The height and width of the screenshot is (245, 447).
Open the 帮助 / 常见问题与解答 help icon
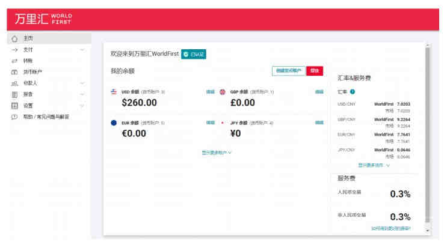(14, 116)
